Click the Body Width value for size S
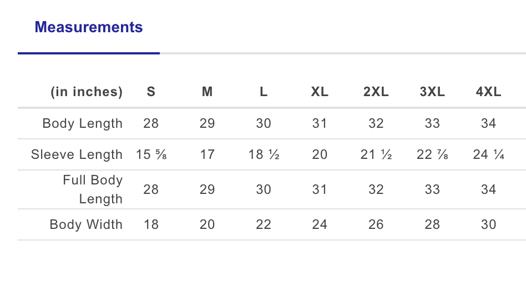The height and width of the screenshot is (290, 526). click(151, 224)
